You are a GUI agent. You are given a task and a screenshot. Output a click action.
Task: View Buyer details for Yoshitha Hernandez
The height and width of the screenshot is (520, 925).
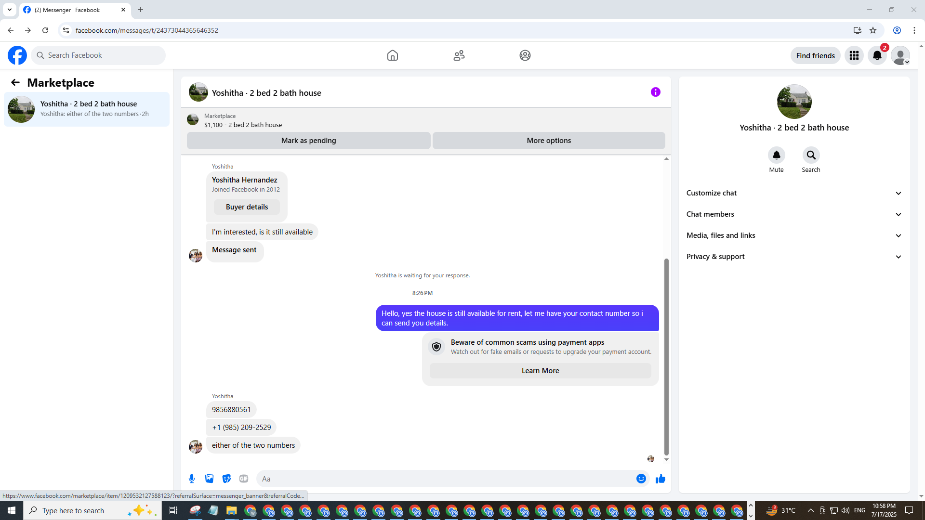pos(247,207)
